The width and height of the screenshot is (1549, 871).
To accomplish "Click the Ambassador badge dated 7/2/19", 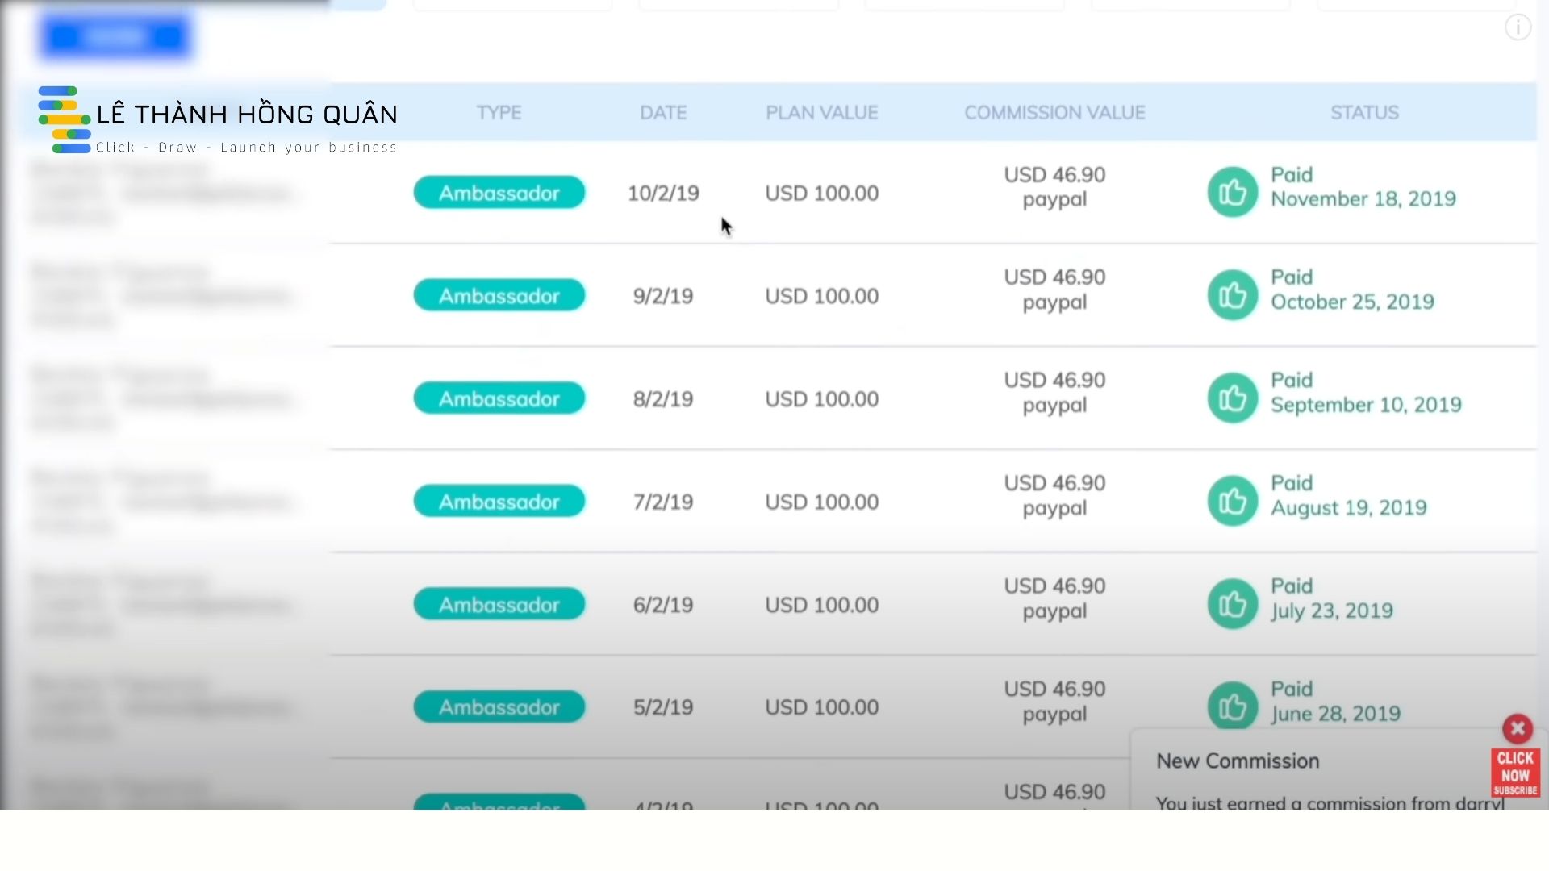I will click(499, 502).
